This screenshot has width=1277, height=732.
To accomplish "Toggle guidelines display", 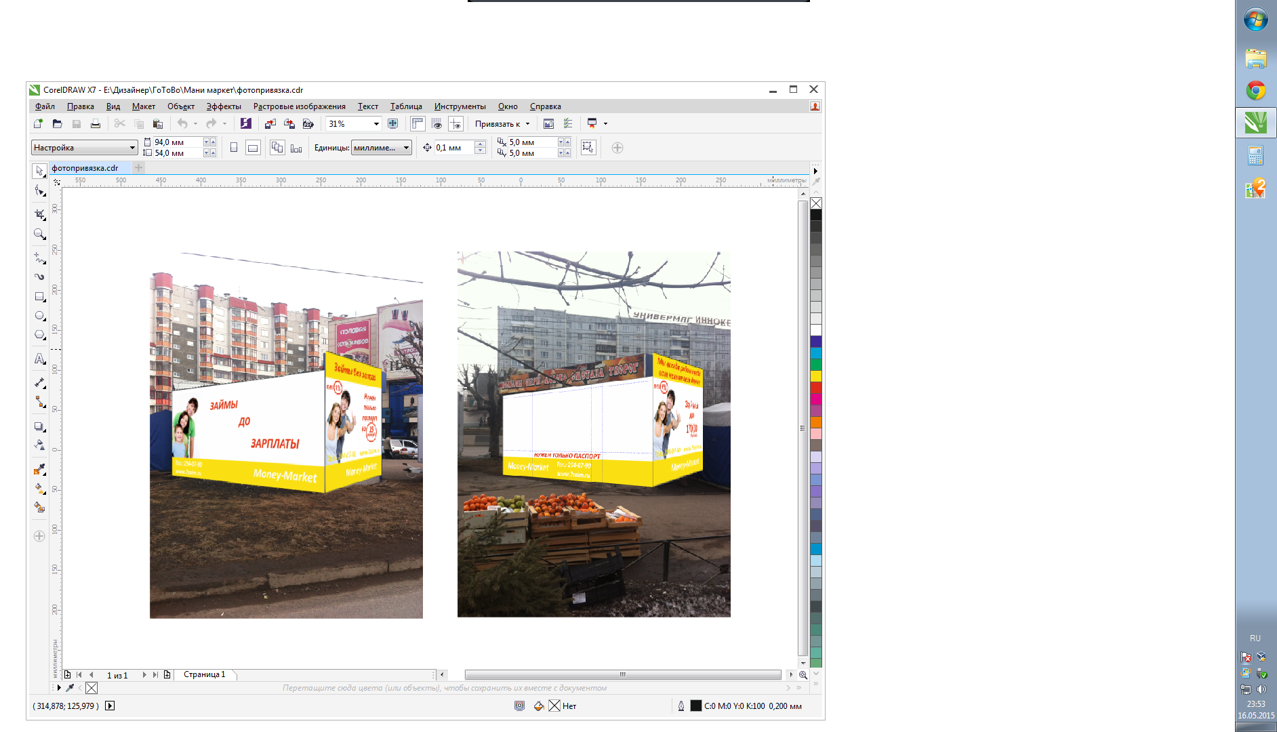I will [x=456, y=123].
